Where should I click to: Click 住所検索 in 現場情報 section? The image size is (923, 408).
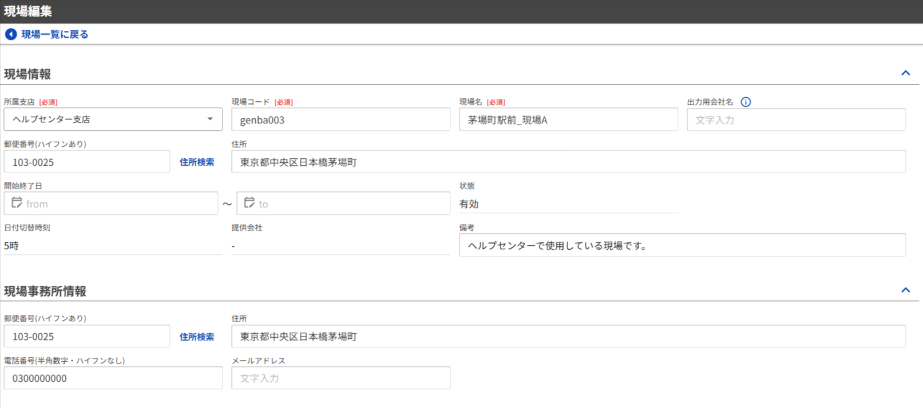(197, 162)
